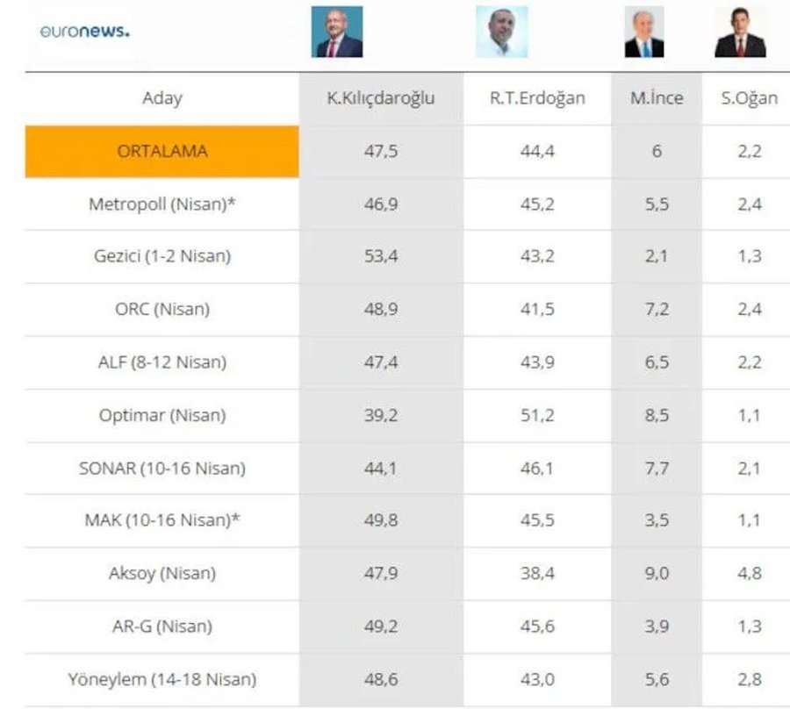Click the K.Kılıçdaroğlu column header

pyautogui.click(x=381, y=97)
